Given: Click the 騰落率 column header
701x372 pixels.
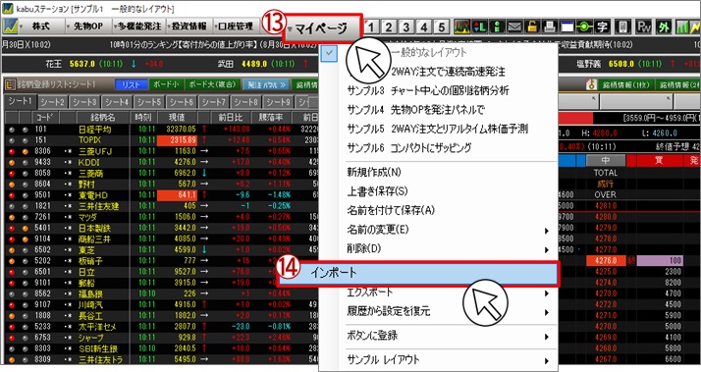Looking at the screenshot, I should coord(271,118).
